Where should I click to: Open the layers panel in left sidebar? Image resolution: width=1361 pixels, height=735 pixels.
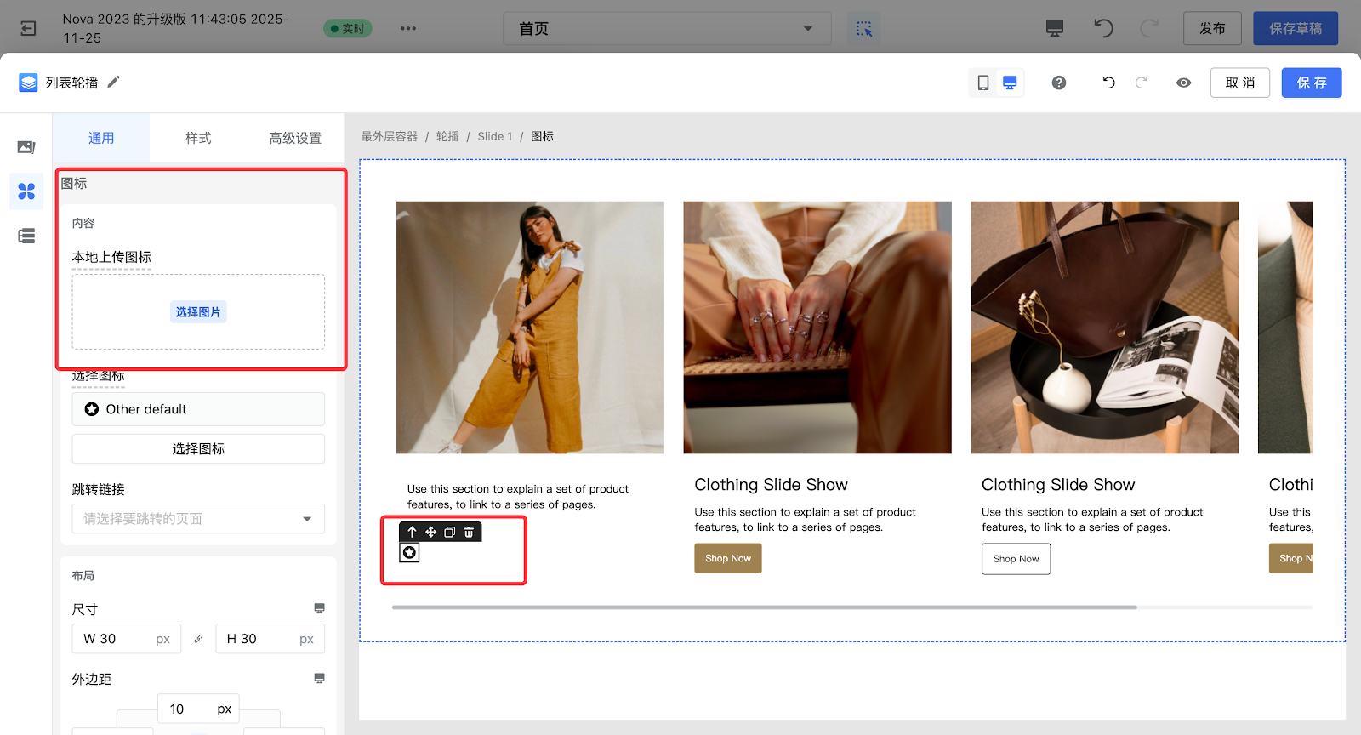point(26,236)
